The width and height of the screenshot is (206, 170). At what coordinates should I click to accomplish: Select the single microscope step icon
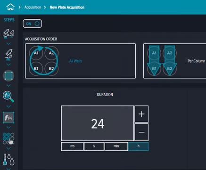(9, 55)
